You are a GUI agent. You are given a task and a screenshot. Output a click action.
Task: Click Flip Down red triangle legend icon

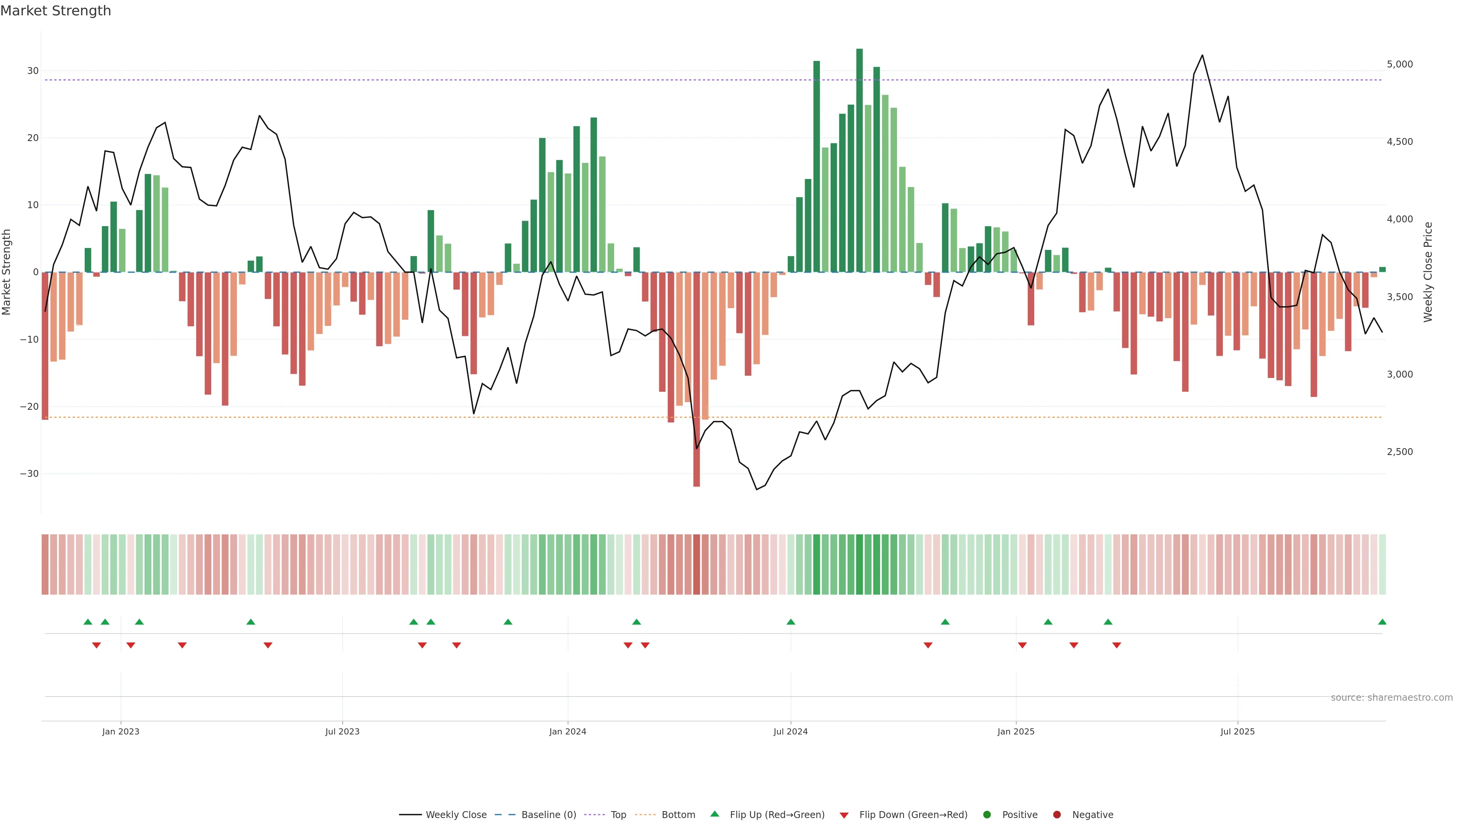pyautogui.click(x=844, y=815)
